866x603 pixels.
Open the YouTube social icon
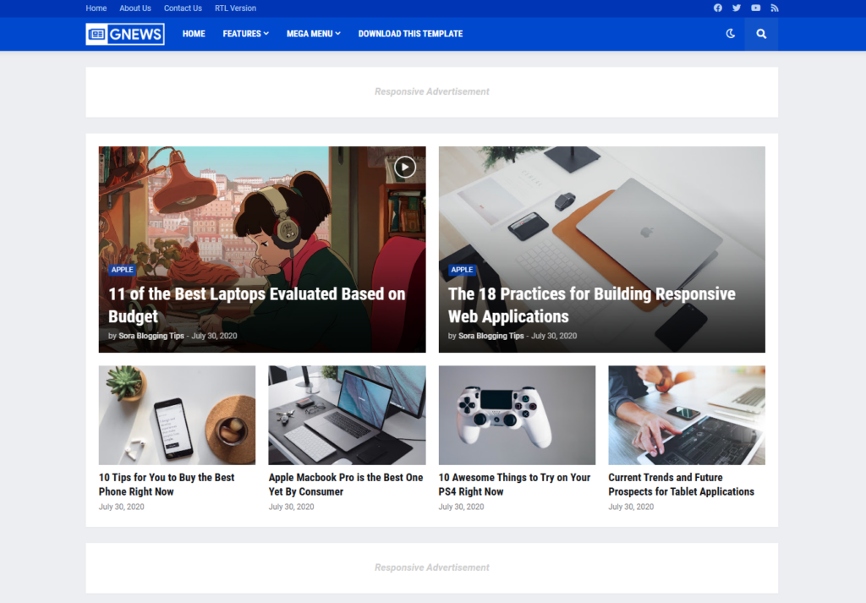tap(755, 8)
